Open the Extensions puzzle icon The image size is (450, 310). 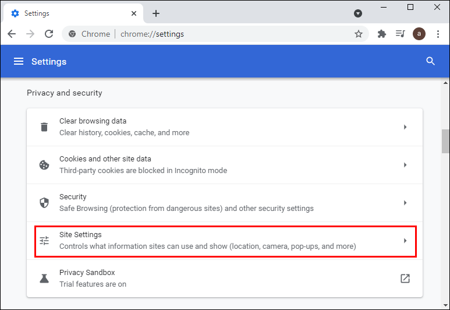[x=382, y=34]
